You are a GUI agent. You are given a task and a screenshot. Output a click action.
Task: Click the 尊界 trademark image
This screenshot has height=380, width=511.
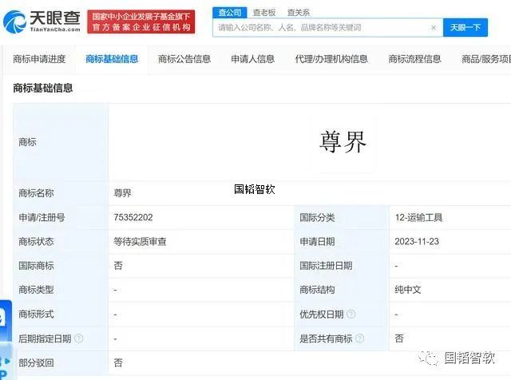[343, 142]
